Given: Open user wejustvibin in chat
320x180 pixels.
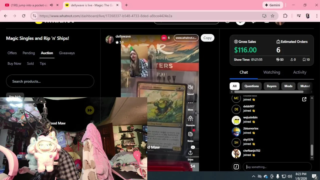Looking at the screenshot, I should (250, 117).
